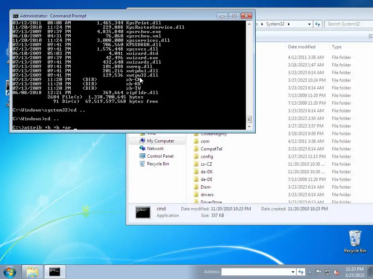Click the de-DE folder icon
Viewport: 373px width, 279px height.
(x=196, y=179)
